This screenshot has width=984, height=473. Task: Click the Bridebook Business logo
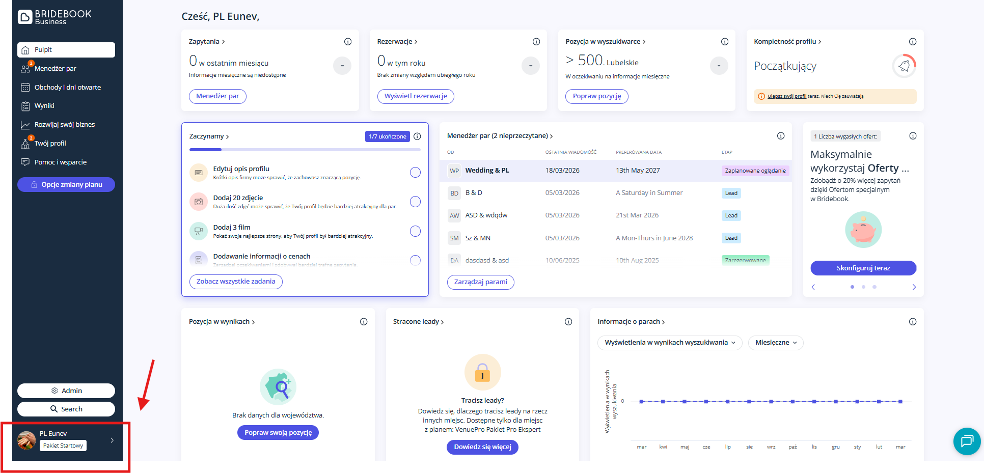tap(54, 17)
